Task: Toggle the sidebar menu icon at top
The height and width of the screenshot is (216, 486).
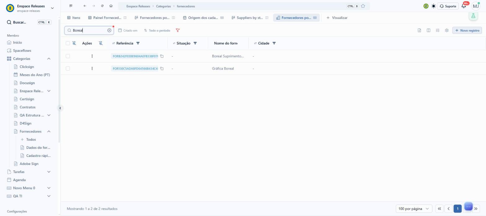Action: tap(71, 6)
